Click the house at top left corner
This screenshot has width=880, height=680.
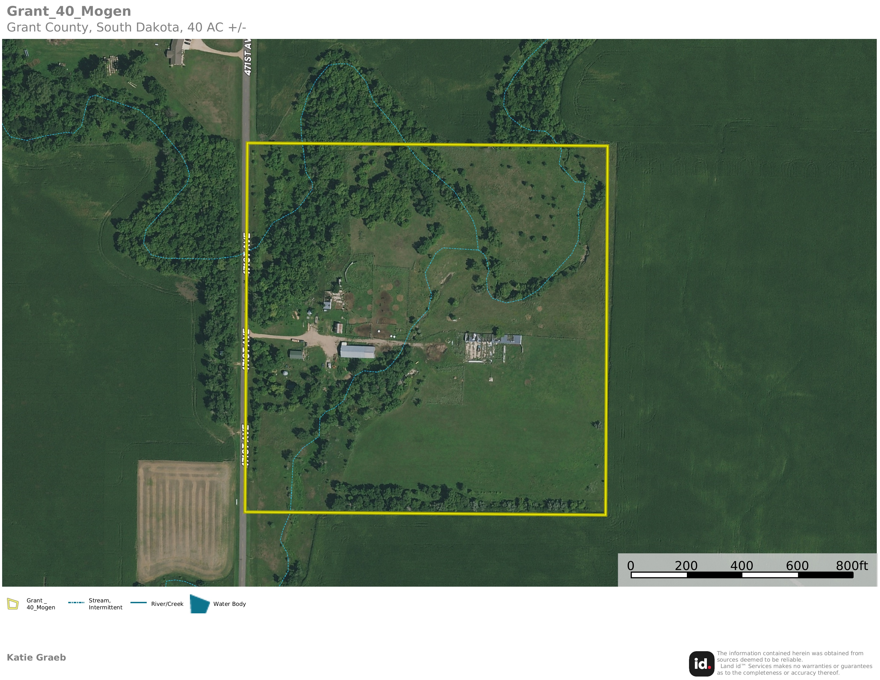176,52
